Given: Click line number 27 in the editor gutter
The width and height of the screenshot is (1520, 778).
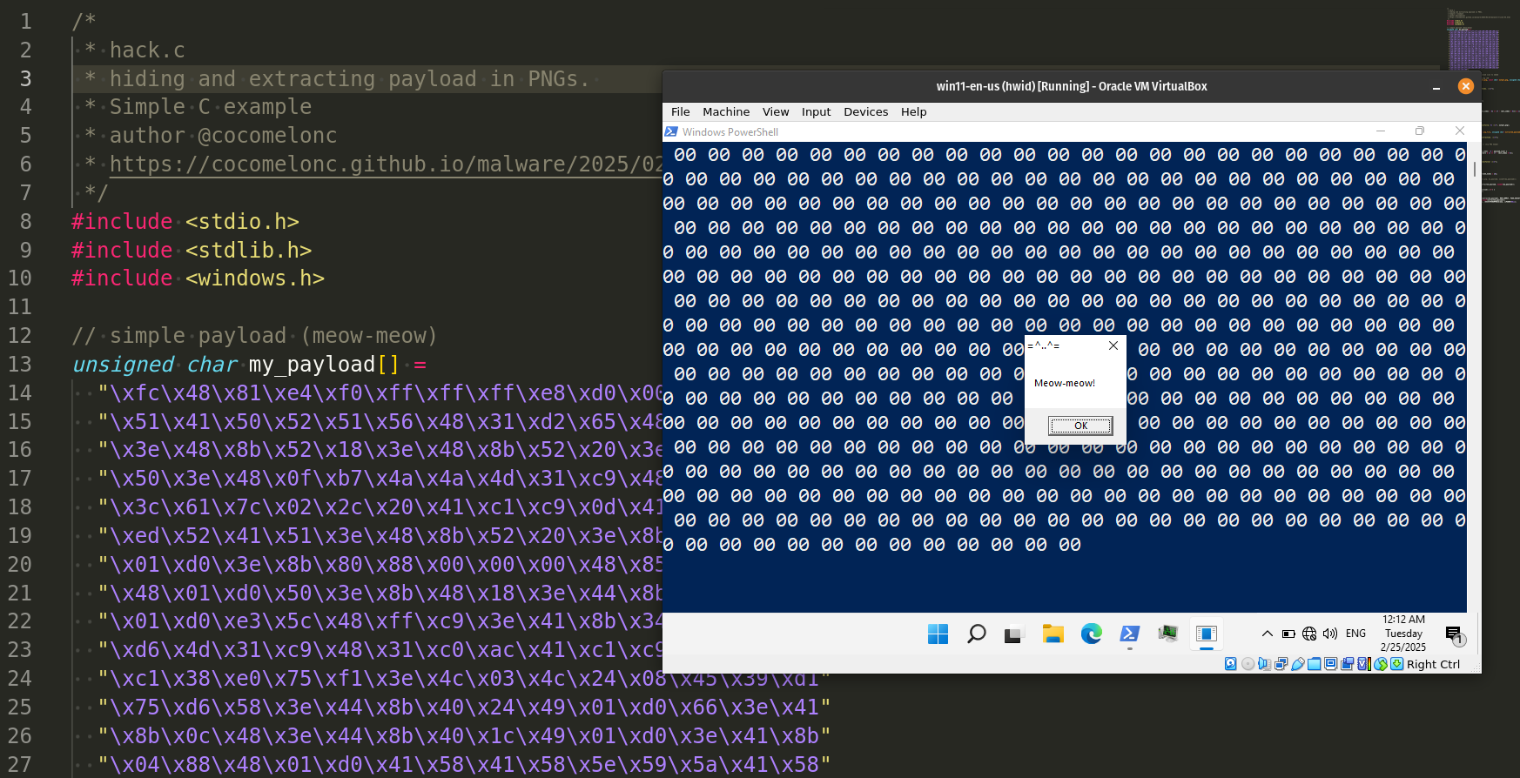Looking at the screenshot, I should tap(20, 764).
